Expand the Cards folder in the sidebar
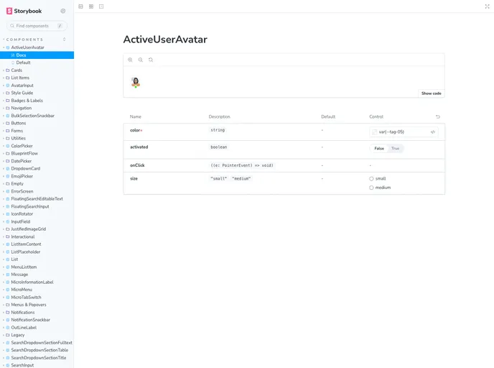Screen dimensions: 494x368 17,70
